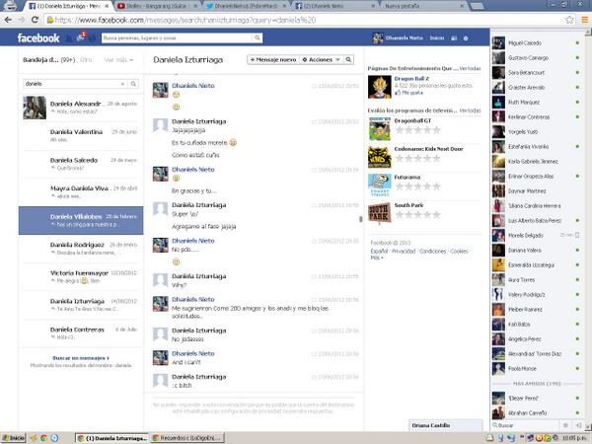The height and width of the screenshot is (444, 592).
Task: Open the Recuerdos taskbar window button
Action: [187, 438]
